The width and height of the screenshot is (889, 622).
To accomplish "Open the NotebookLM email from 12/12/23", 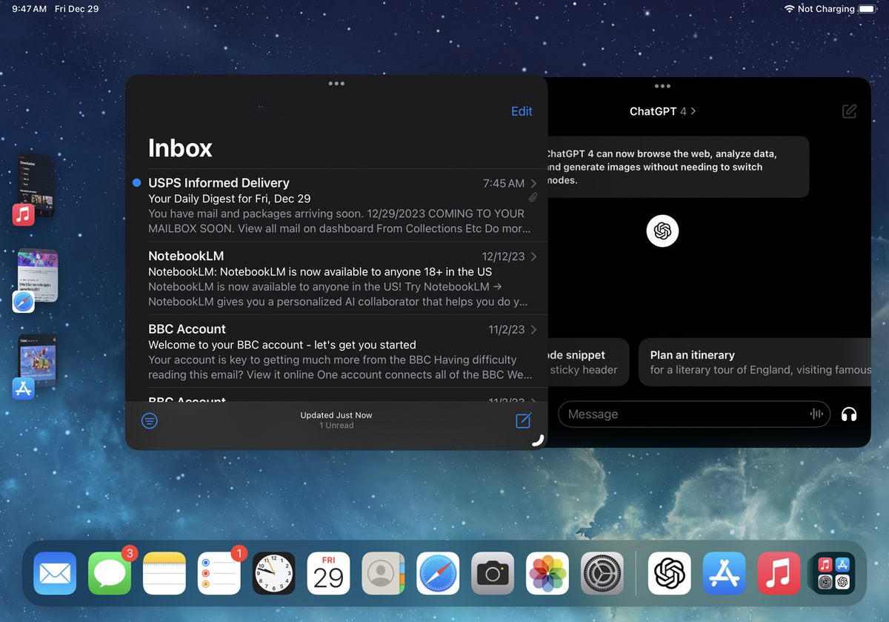I will click(x=336, y=278).
